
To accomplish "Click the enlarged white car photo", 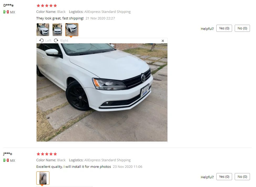I will pyautogui.click(x=102, y=92).
